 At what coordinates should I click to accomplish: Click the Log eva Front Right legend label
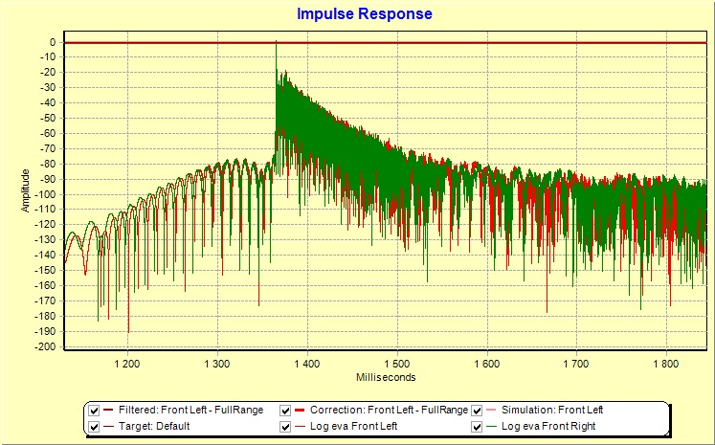[x=548, y=426]
